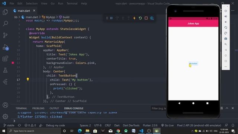Open the Terminal menu
The width and height of the screenshot is (238, 134).
pos(72,3)
